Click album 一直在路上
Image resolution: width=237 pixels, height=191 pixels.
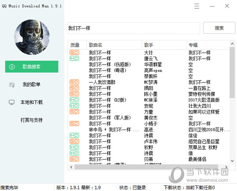199,88
